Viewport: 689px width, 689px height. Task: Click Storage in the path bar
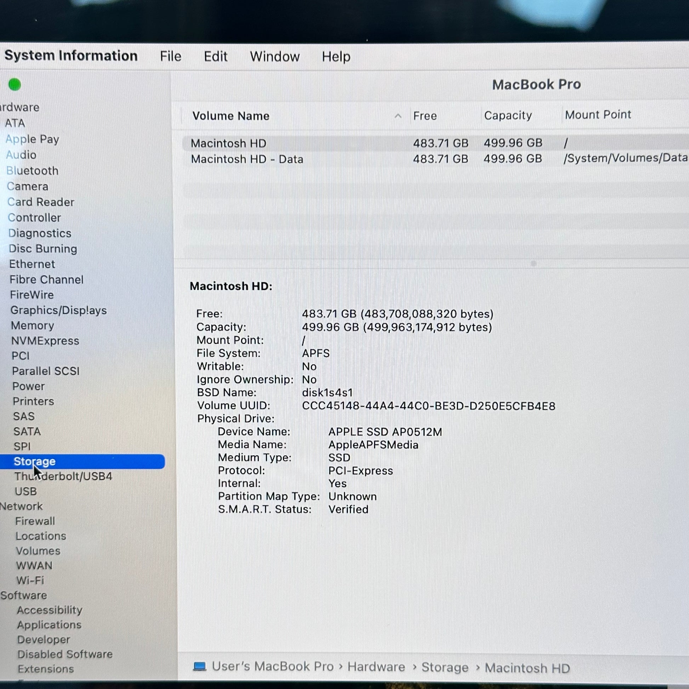point(445,667)
